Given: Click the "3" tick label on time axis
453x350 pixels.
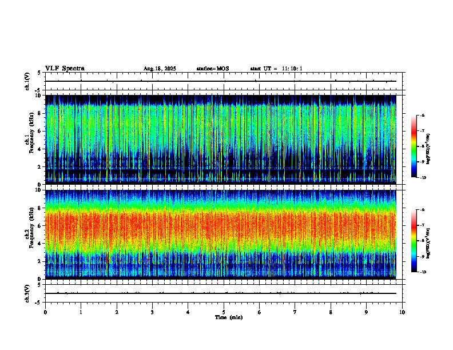Looking at the screenshot, I should 152,312.
